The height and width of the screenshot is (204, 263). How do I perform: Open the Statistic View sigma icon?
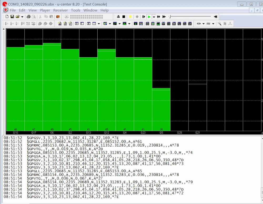(89, 24)
